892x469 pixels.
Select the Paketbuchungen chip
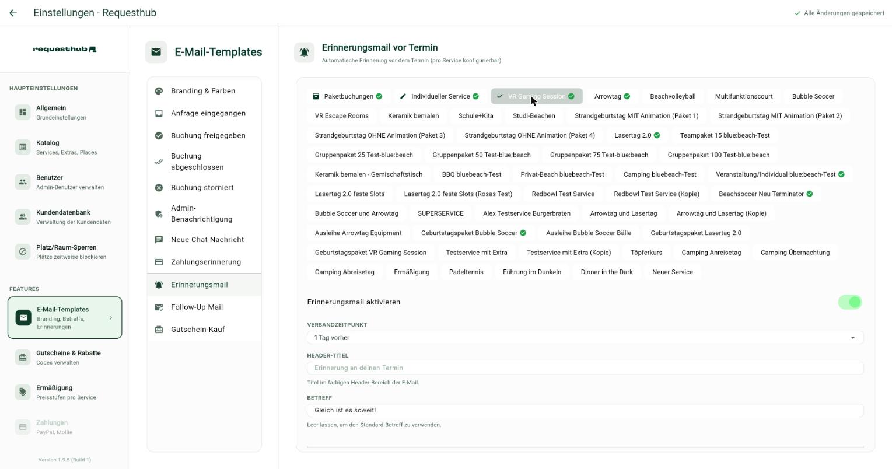pos(347,96)
